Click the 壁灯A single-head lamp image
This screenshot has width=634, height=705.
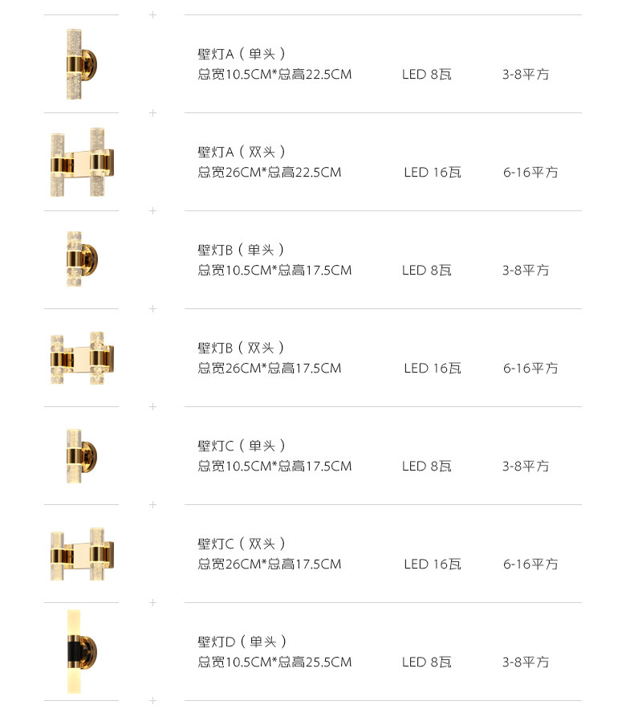pos(80,64)
